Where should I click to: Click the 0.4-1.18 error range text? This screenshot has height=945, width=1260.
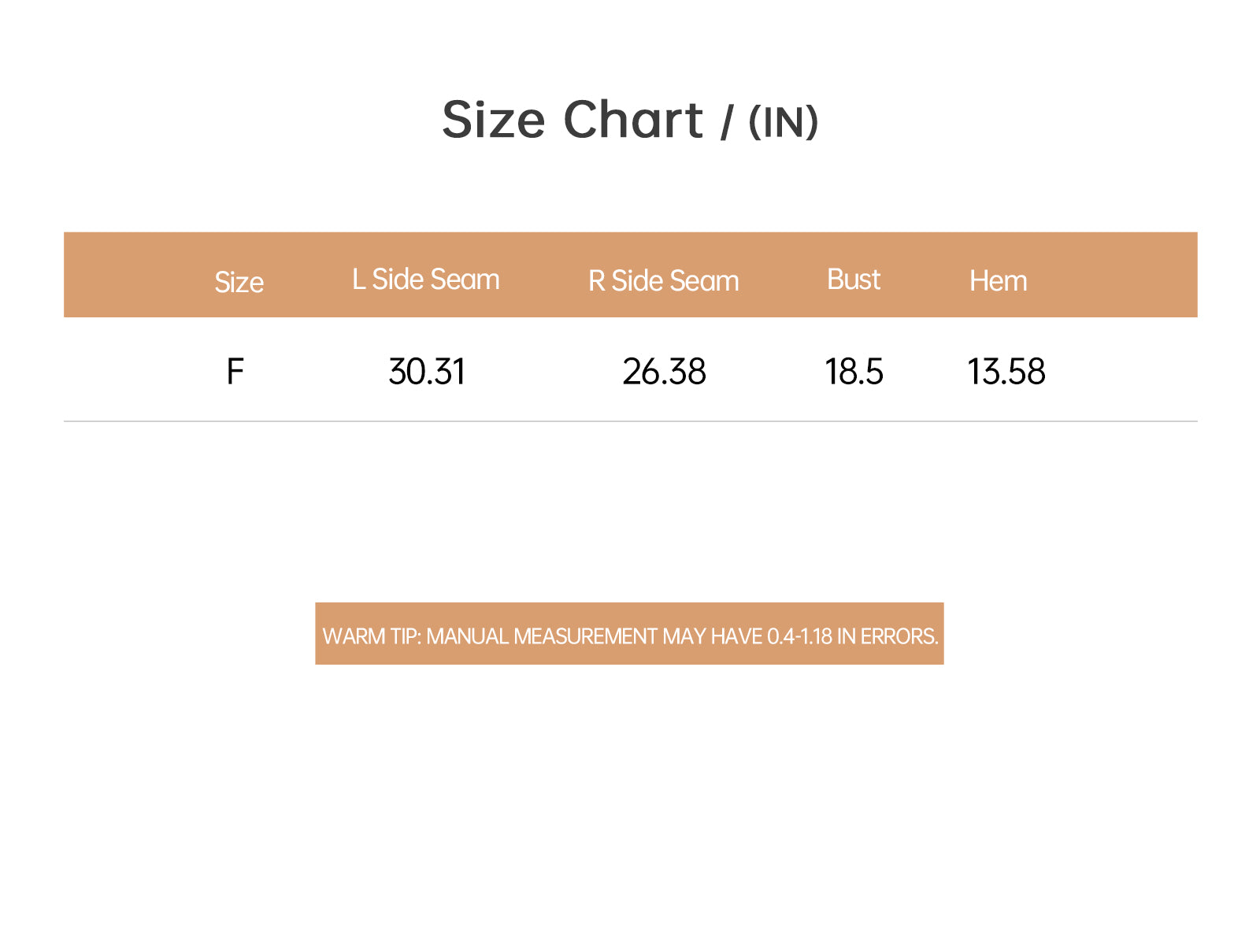point(799,636)
